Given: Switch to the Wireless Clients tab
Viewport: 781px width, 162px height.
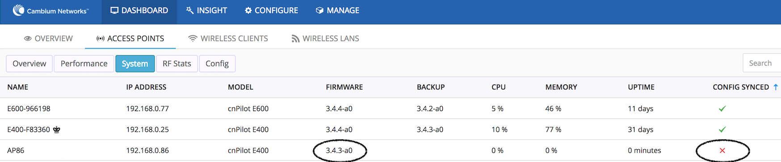Looking at the screenshot, I should 228,38.
